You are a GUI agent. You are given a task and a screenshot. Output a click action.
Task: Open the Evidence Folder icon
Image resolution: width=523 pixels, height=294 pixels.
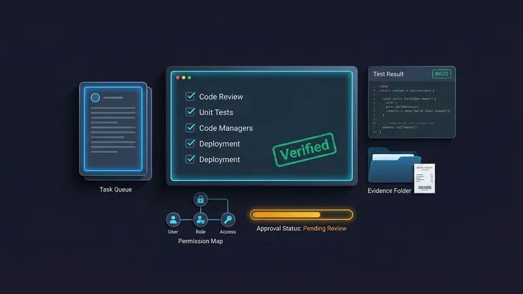click(394, 165)
